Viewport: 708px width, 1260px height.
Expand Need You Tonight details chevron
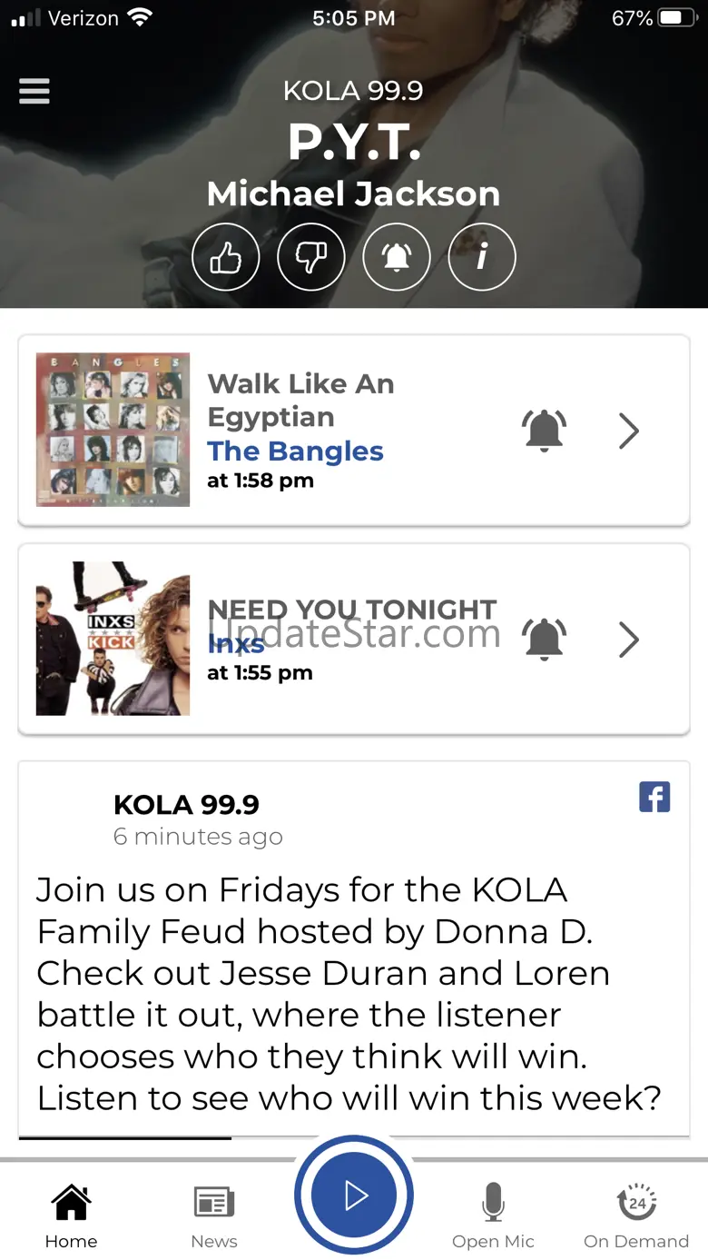pyautogui.click(x=629, y=640)
